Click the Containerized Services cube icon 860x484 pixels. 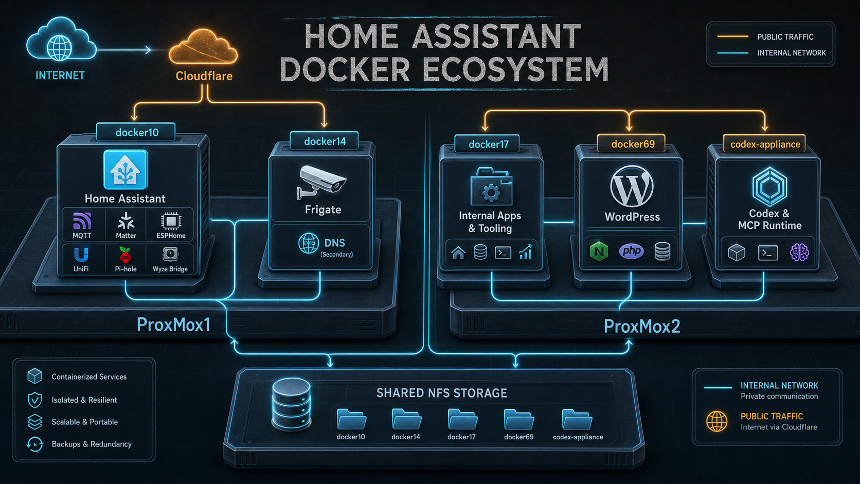[34, 377]
